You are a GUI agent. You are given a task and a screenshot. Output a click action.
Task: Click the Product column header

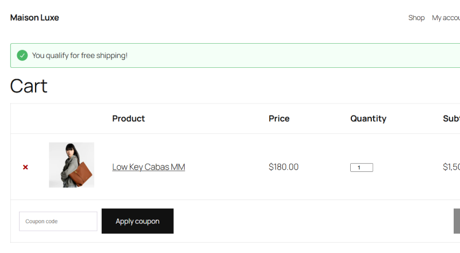128,118
